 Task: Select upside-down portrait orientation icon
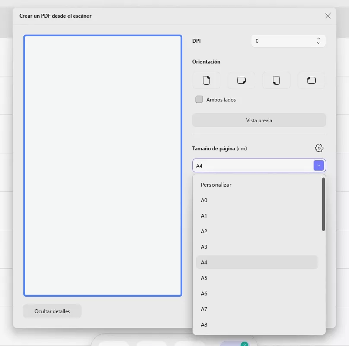(276, 80)
